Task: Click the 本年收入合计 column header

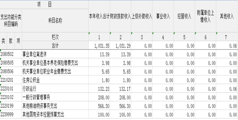Action: 99,16
